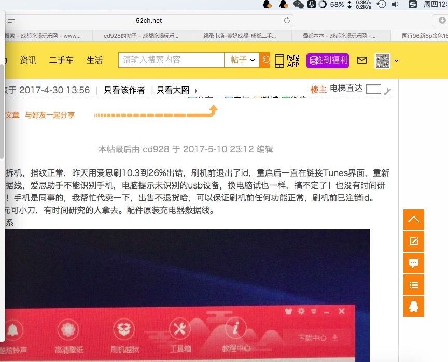Click the orange list view sidebar icon
448x362 pixels.
click(x=413, y=285)
